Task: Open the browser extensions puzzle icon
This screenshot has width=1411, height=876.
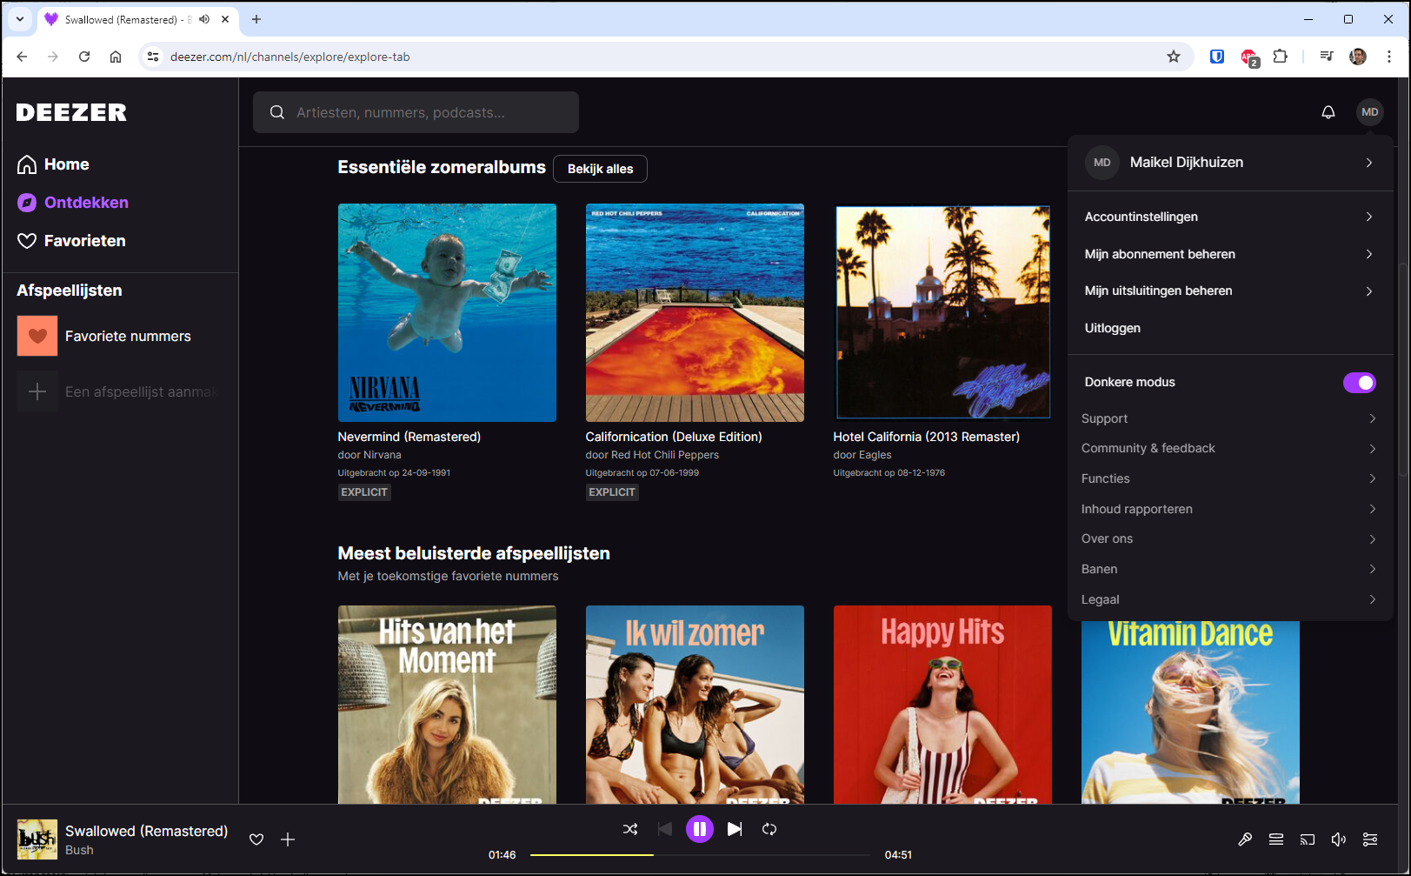Action: pyautogui.click(x=1281, y=57)
